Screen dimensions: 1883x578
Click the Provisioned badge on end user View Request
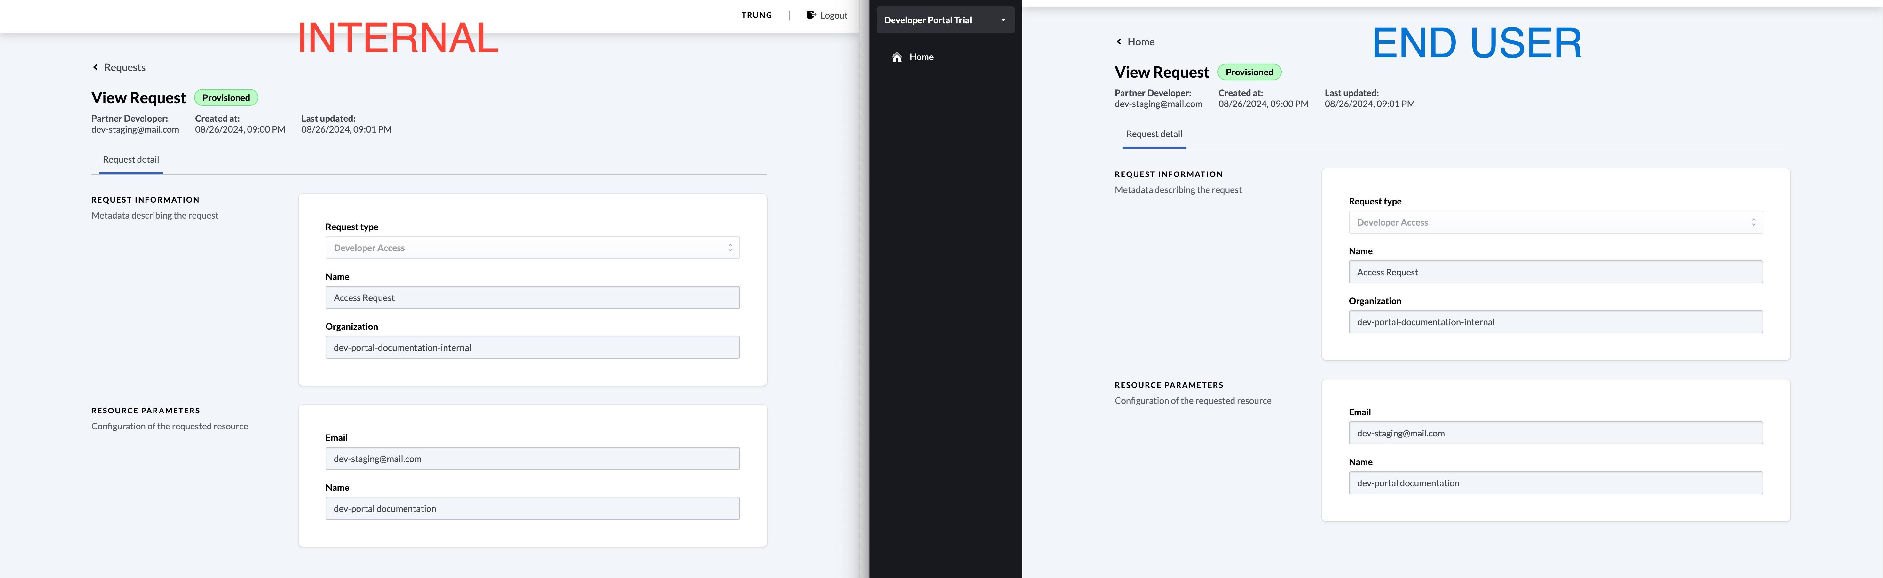tap(1249, 72)
